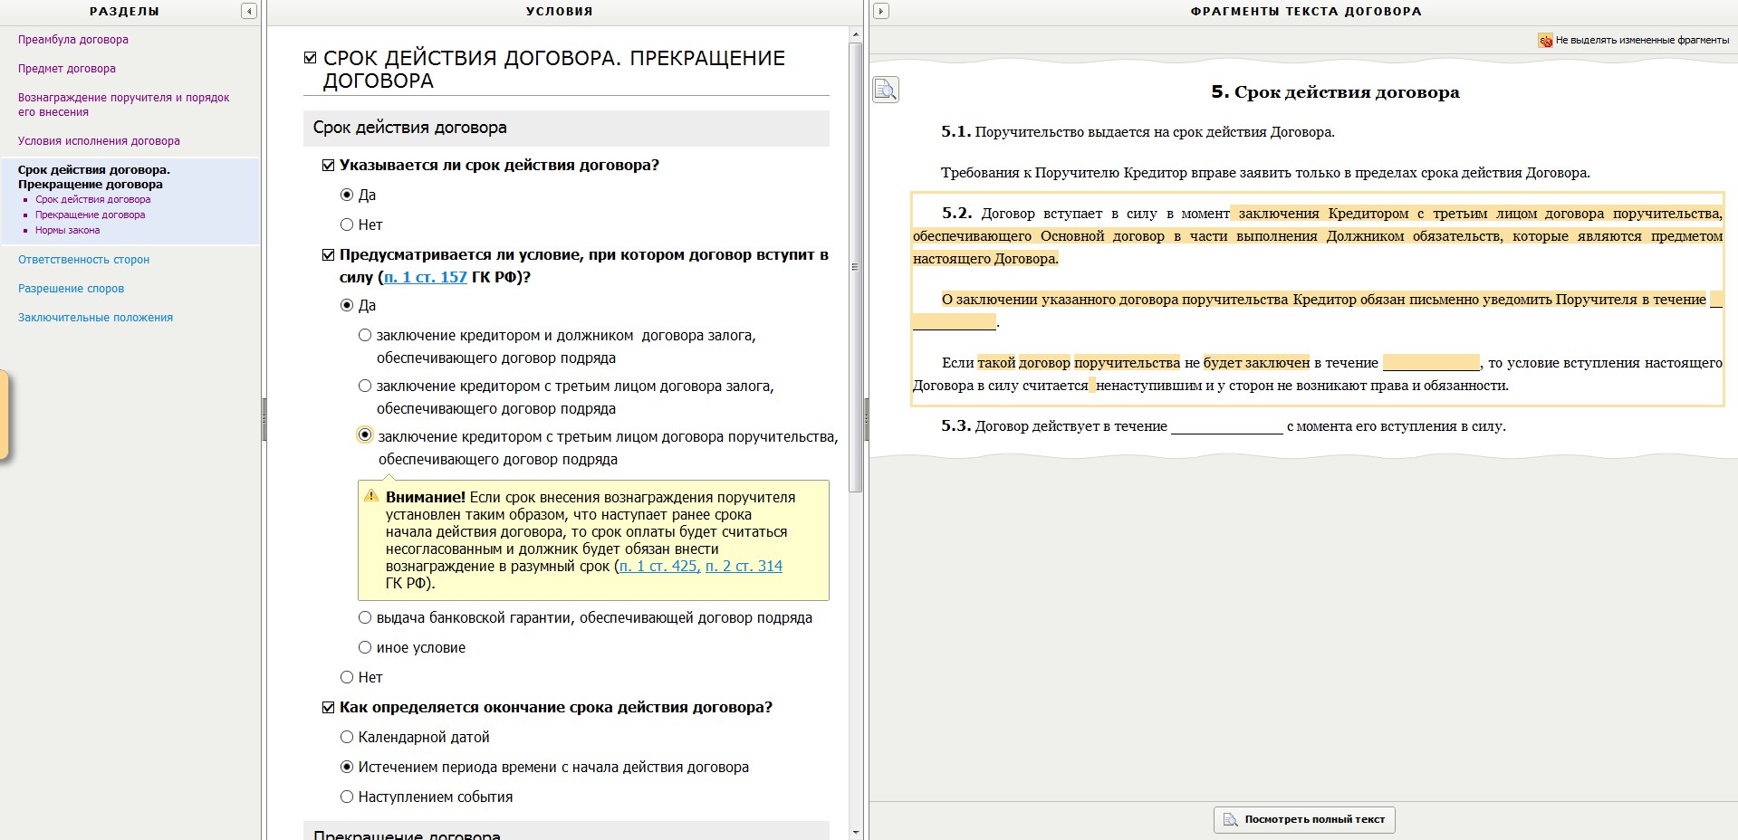Toggle checkbox 'Как определяется окончание срока'
1738x840 pixels.
point(328,707)
